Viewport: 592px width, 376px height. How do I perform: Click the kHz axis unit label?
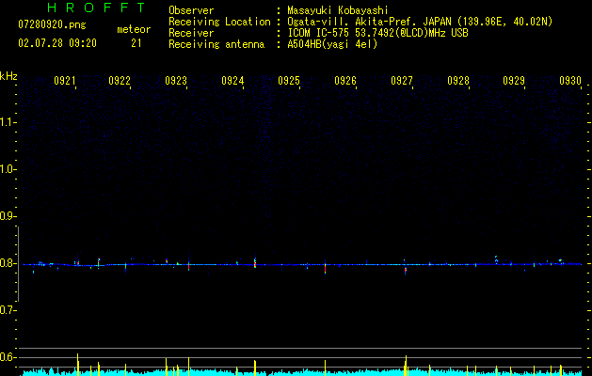pos(8,76)
